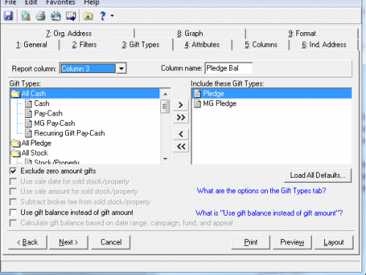Screen dimensions: 366x275
Task: Click Load All Defaults button
Action: (x=318, y=176)
